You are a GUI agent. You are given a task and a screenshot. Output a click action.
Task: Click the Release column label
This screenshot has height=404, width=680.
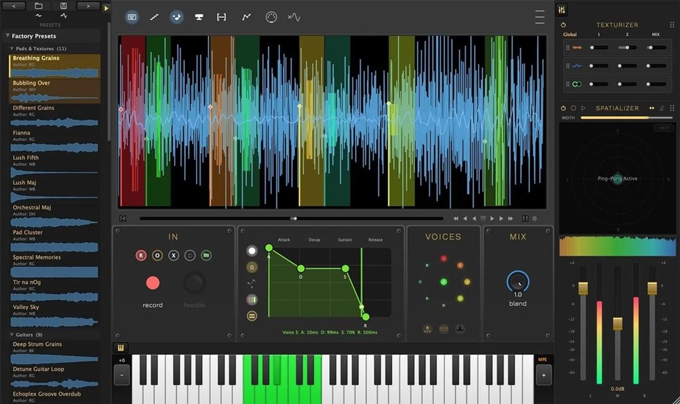(x=376, y=240)
